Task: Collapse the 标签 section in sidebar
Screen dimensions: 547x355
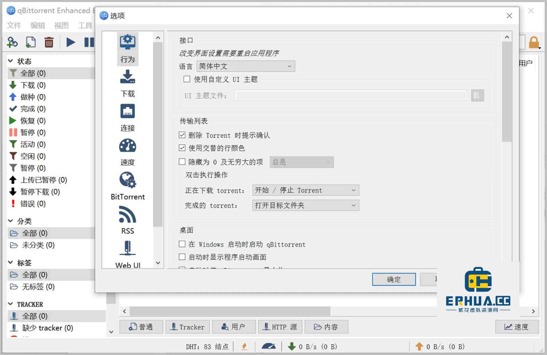Action: tap(11, 263)
